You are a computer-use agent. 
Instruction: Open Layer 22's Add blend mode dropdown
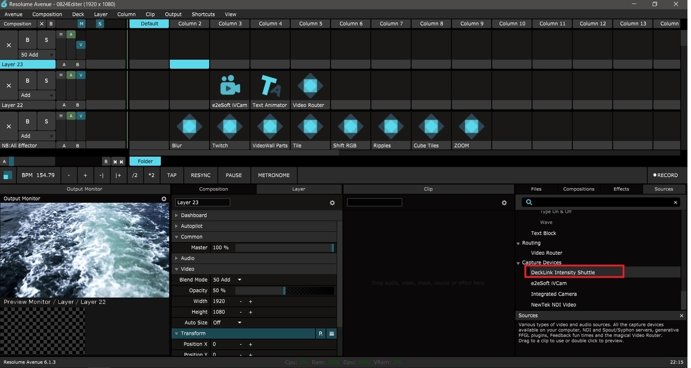click(x=37, y=95)
